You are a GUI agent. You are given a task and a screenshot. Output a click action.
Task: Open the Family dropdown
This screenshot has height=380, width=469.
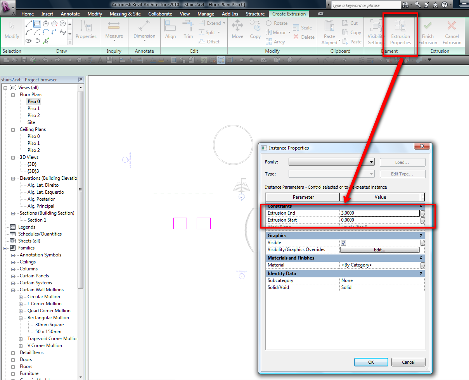(332, 162)
